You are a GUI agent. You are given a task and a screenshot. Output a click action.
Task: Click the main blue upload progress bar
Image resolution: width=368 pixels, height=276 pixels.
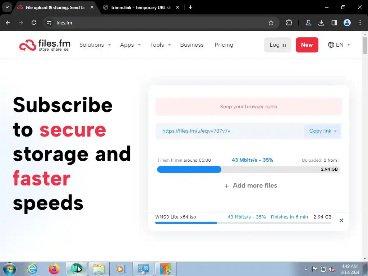coord(249,170)
